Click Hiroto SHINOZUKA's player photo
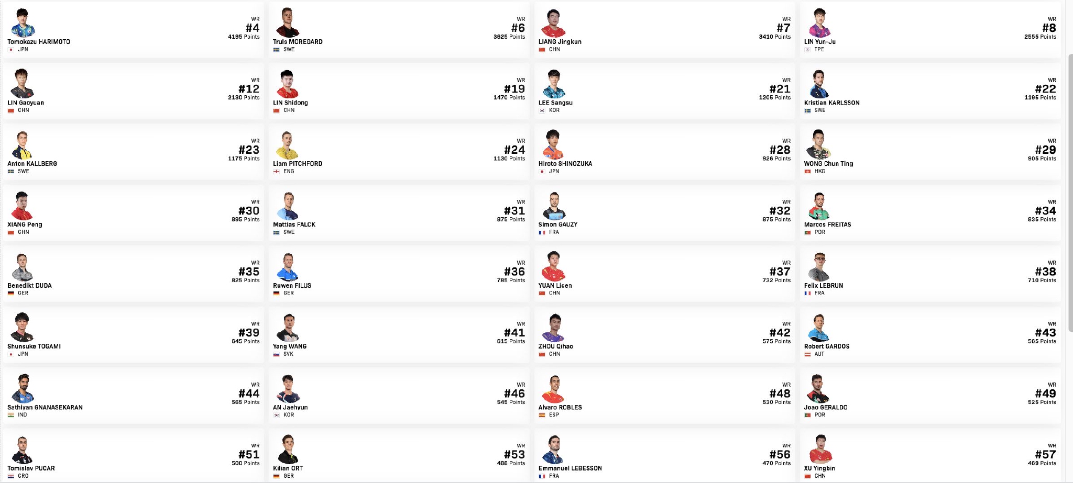 tap(553, 145)
